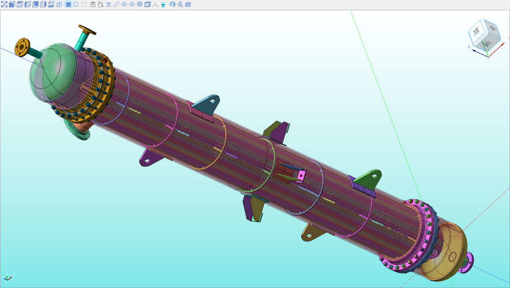The height and width of the screenshot is (288, 510).
Task: Click the rotate-crop square toolbar icon
Action: tap(101, 5)
